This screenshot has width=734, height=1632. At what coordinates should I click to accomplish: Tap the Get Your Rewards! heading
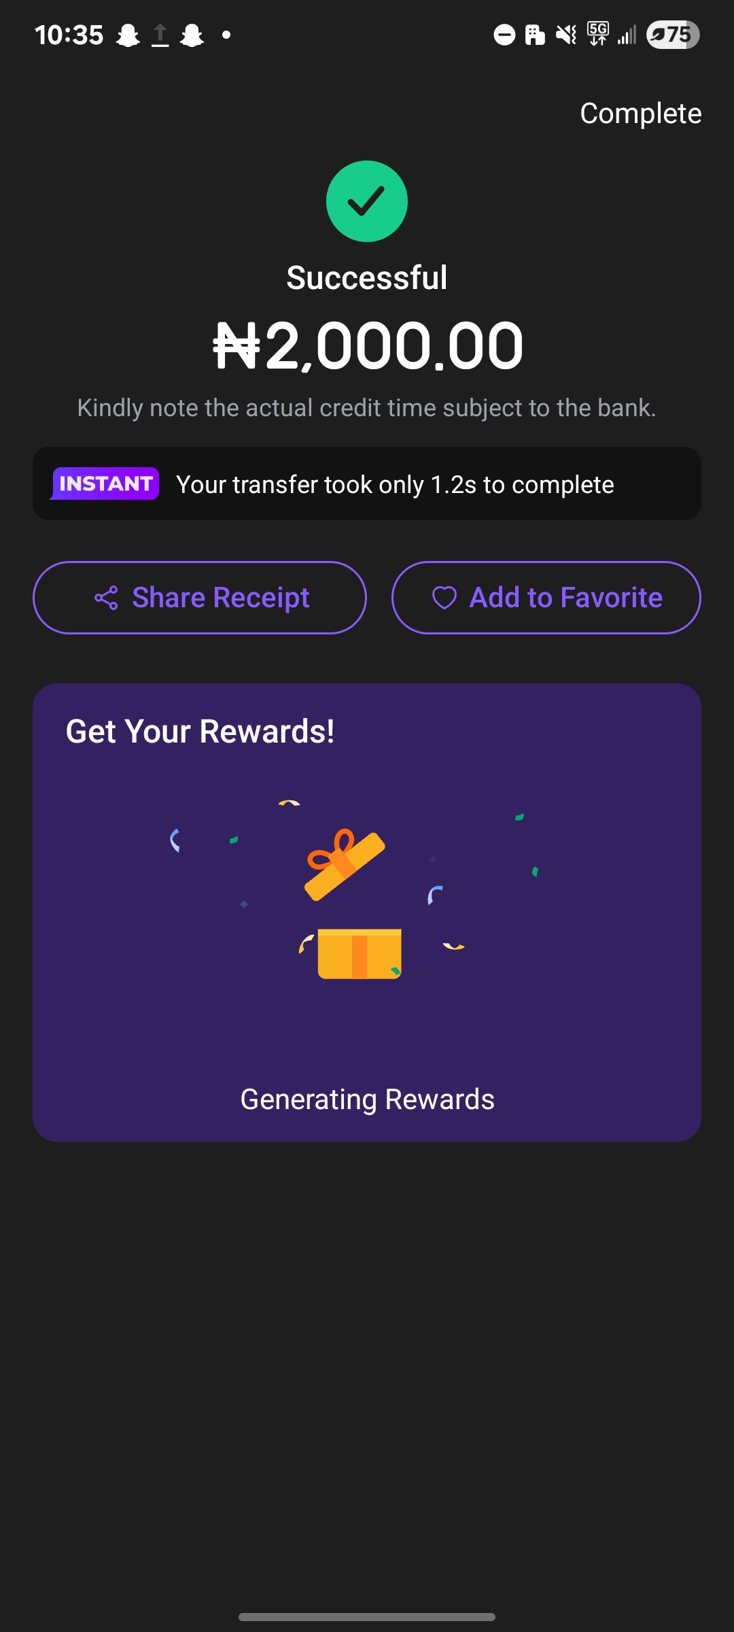coord(200,732)
